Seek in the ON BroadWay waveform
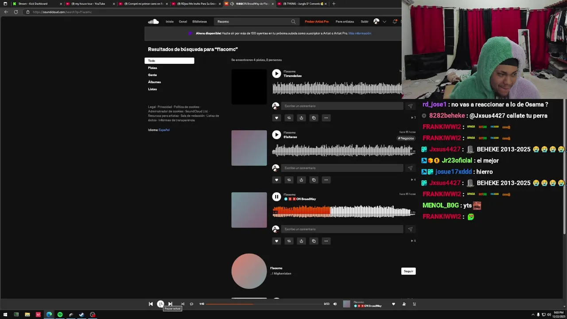The width and height of the screenshot is (567, 319). coord(344,211)
